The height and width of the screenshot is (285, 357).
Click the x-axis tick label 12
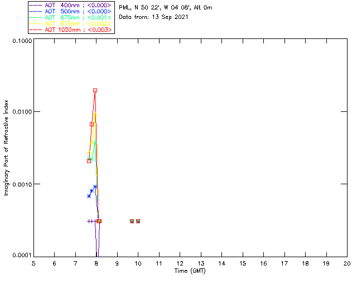(180, 263)
